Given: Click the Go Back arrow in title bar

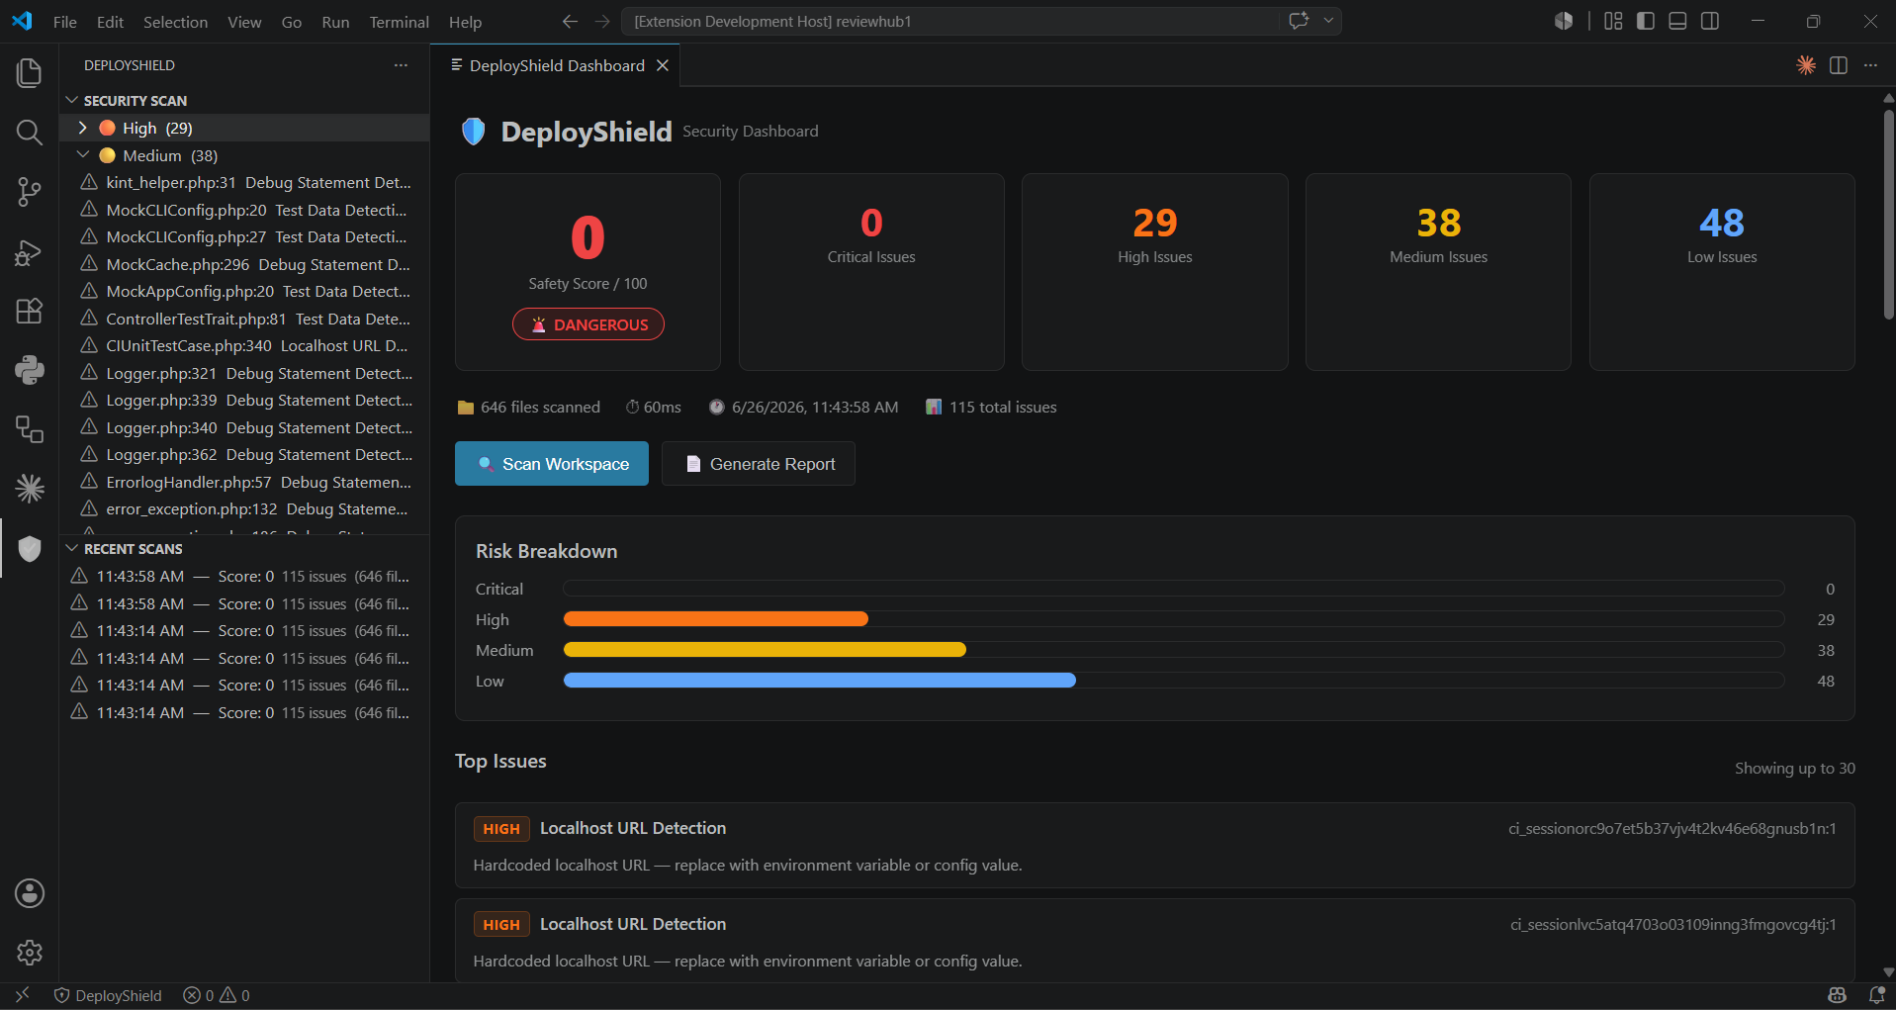Looking at the screenshot, I should click(570, 21).
